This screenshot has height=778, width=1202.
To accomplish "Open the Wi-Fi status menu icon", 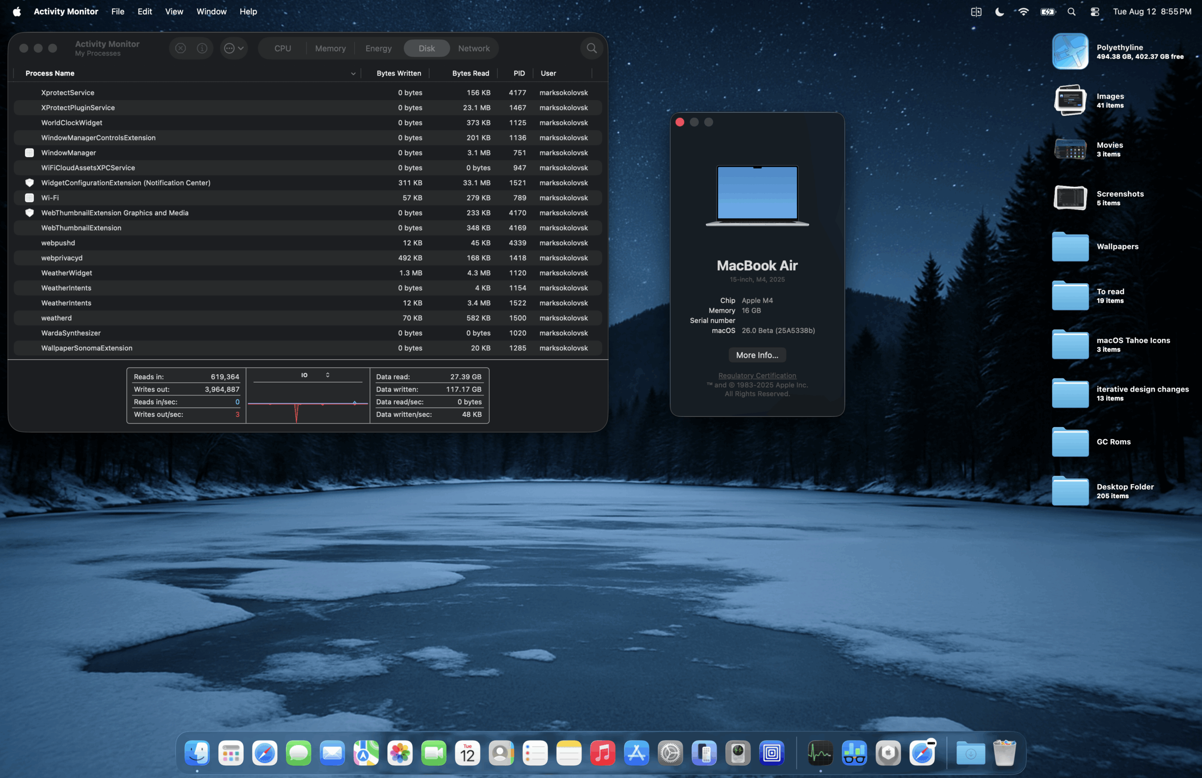I will coord(1023,12).
